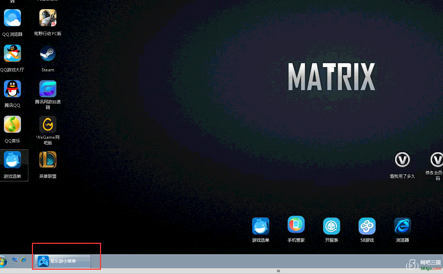This screenshot has width=443, height=274.
Task: Click the highlighted 游戏选单 icon on left
Action: (x=12, y=160)
